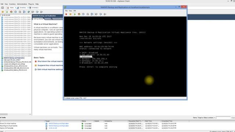Open Edit menu in vSphere Client
The height and width of the screenshot is (132, 235).
click(2, 4)
